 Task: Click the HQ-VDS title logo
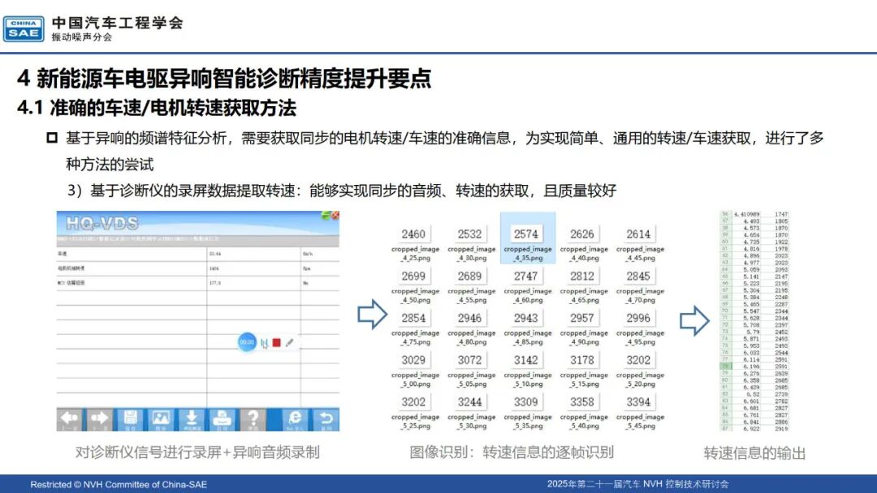(x=102, y=223)
